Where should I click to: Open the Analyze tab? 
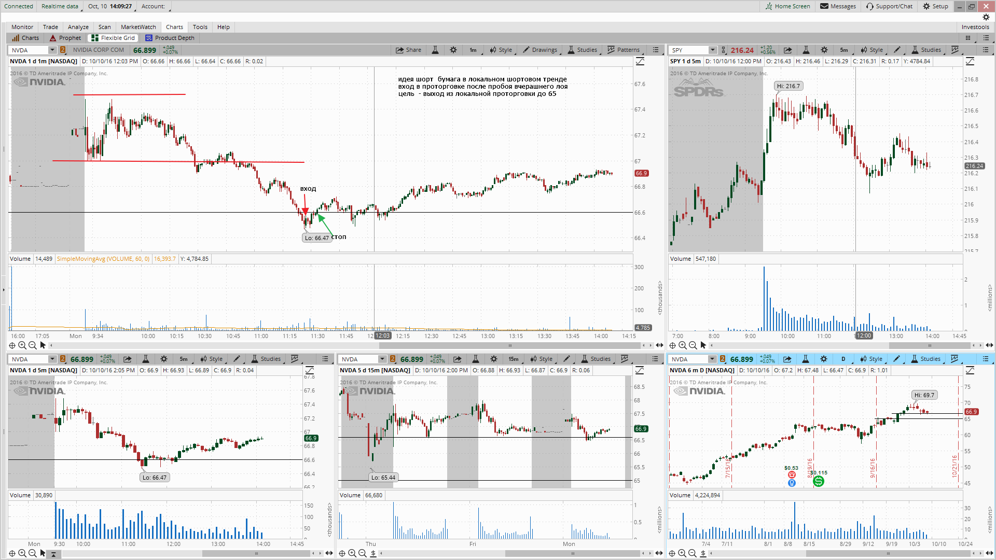coord(78,27)
